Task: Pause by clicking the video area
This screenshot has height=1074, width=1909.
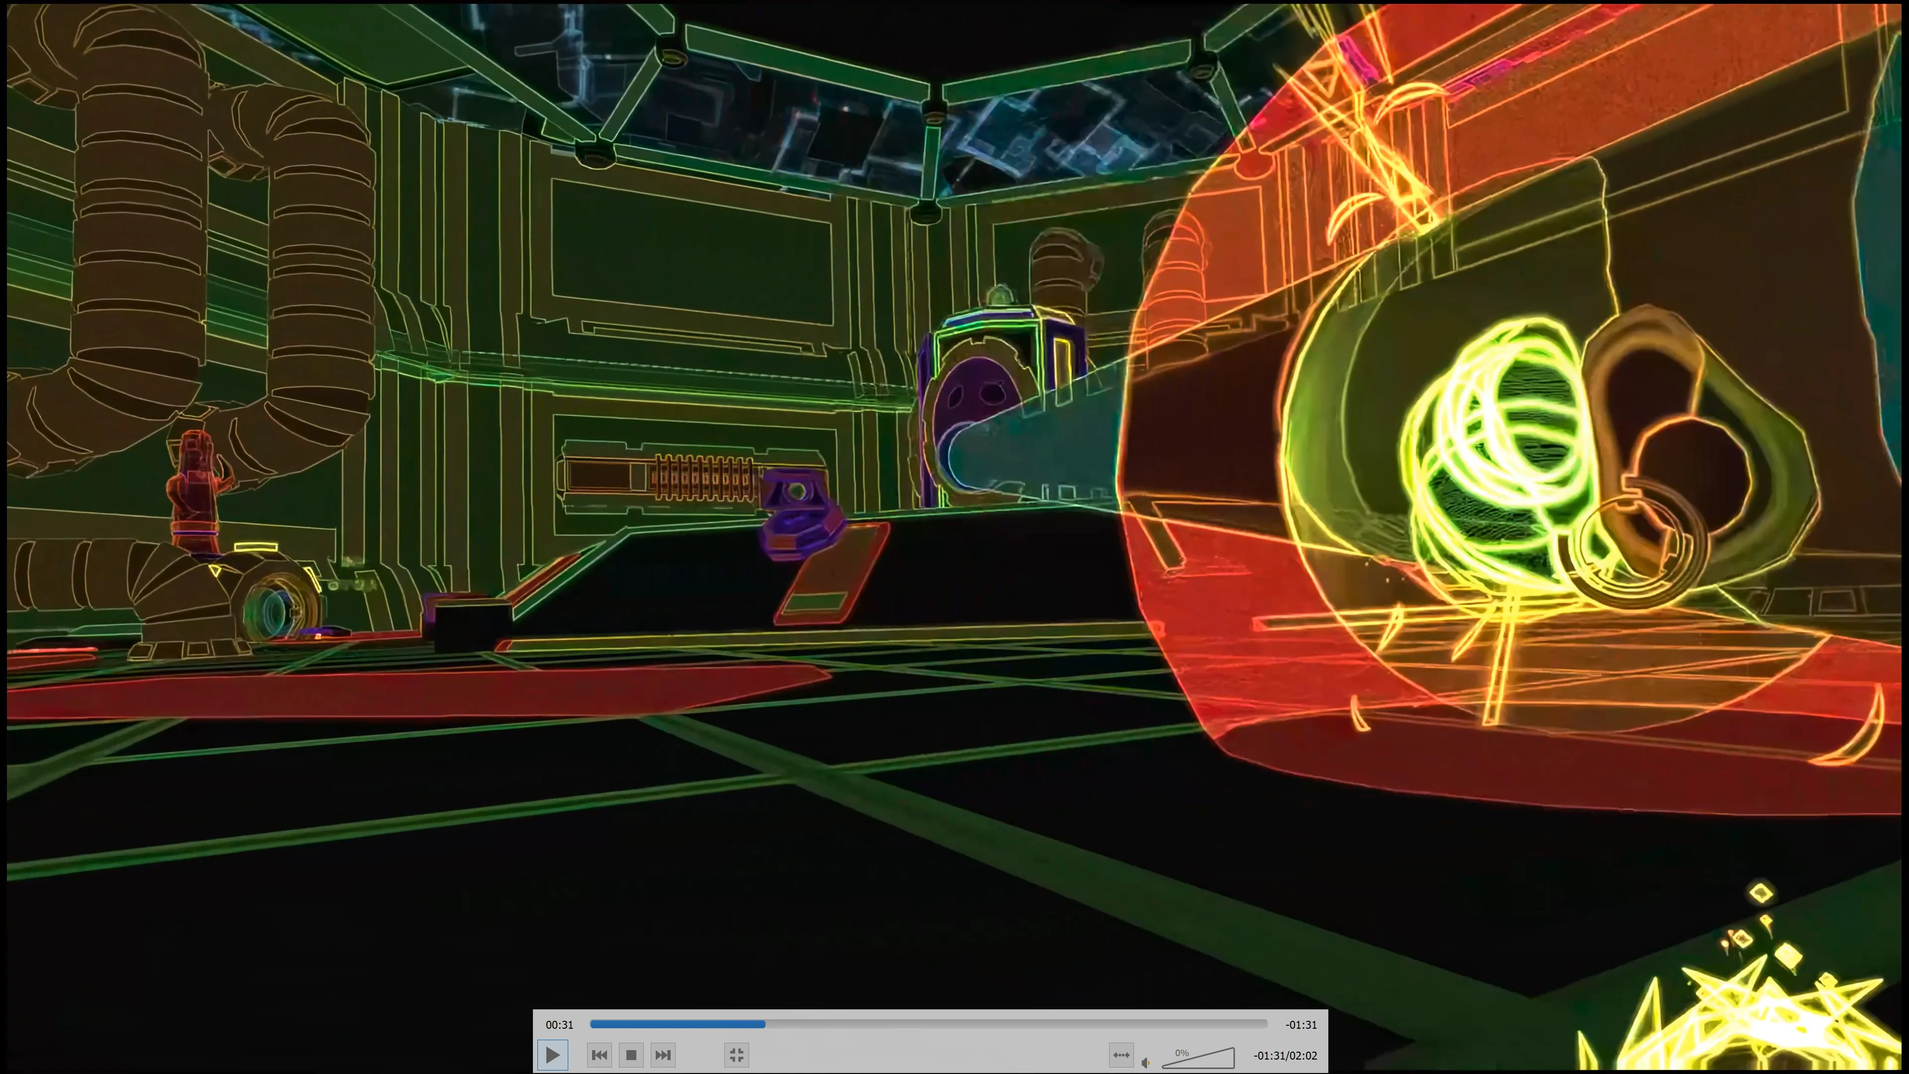Action: (954, 482)
